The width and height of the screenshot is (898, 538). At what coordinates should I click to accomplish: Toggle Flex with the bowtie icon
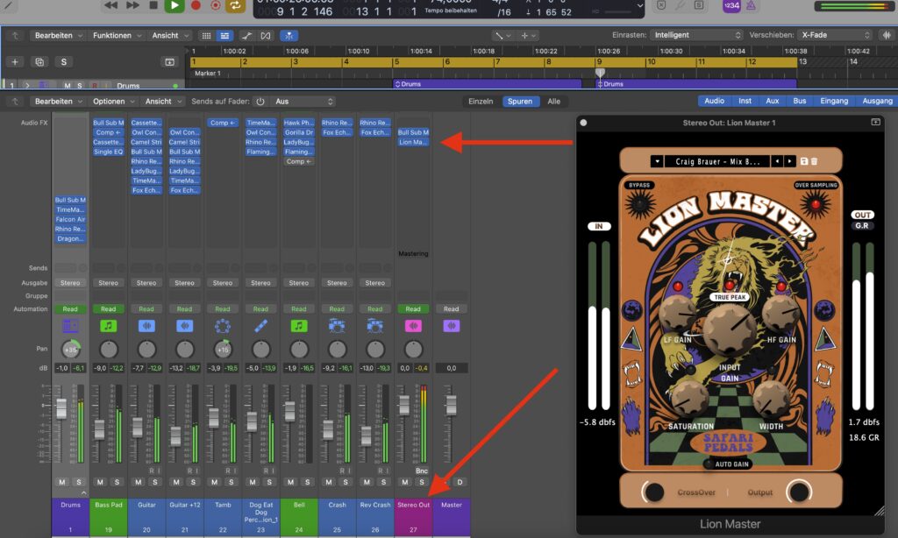(266, 35)
